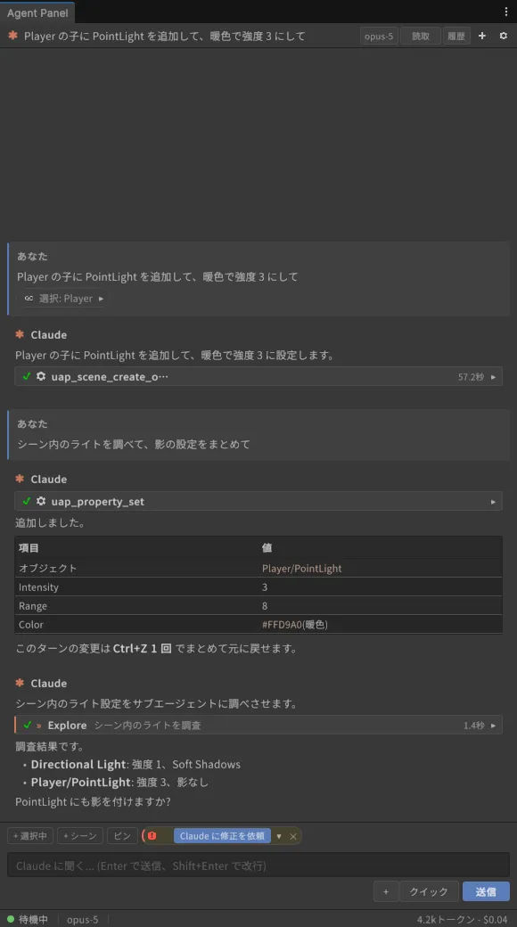This screenshot has width=517, height=927.
Task: Click the シーン内のライトを調べて user message
Action: click(x=133, y=444)
